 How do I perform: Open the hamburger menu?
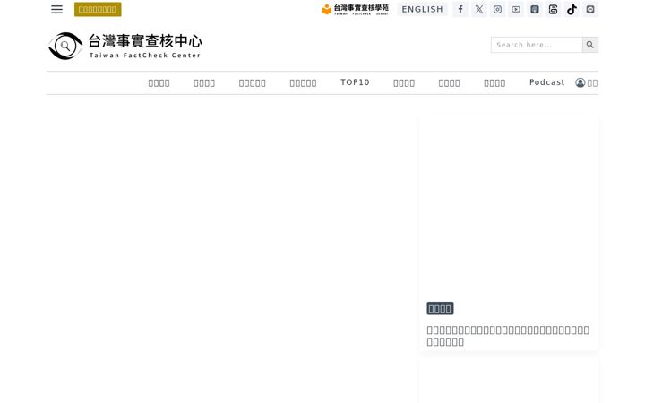(x=56, y=9)
